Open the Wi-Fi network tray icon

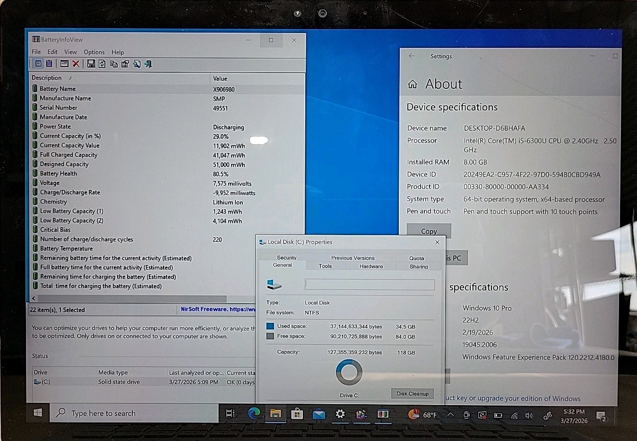[514, 416]
